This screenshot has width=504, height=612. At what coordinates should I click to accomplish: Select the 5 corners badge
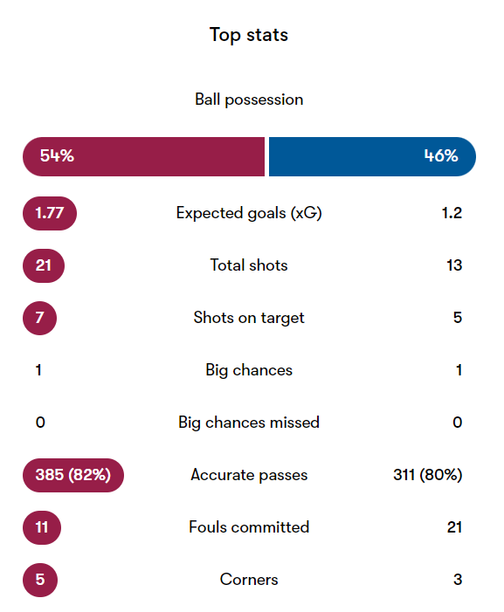(40, 580)
